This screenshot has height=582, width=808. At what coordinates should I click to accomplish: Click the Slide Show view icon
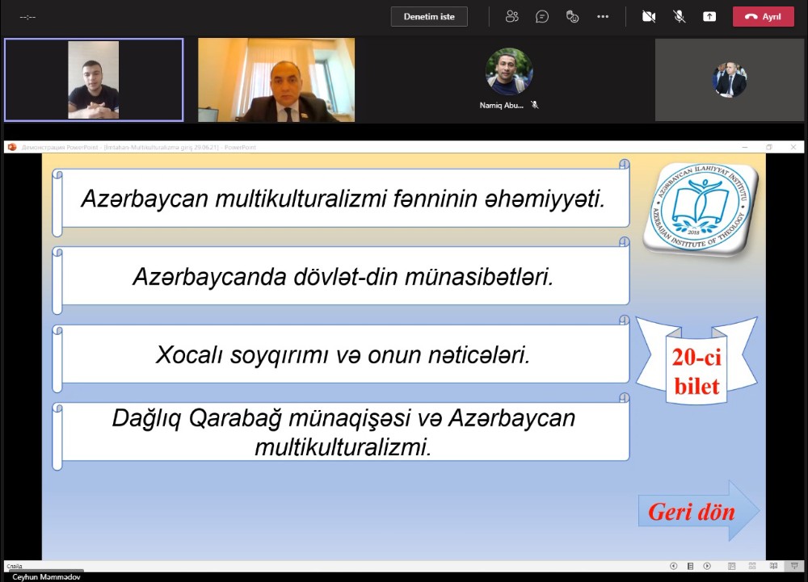pyautogui.click(x=794, y=566)
